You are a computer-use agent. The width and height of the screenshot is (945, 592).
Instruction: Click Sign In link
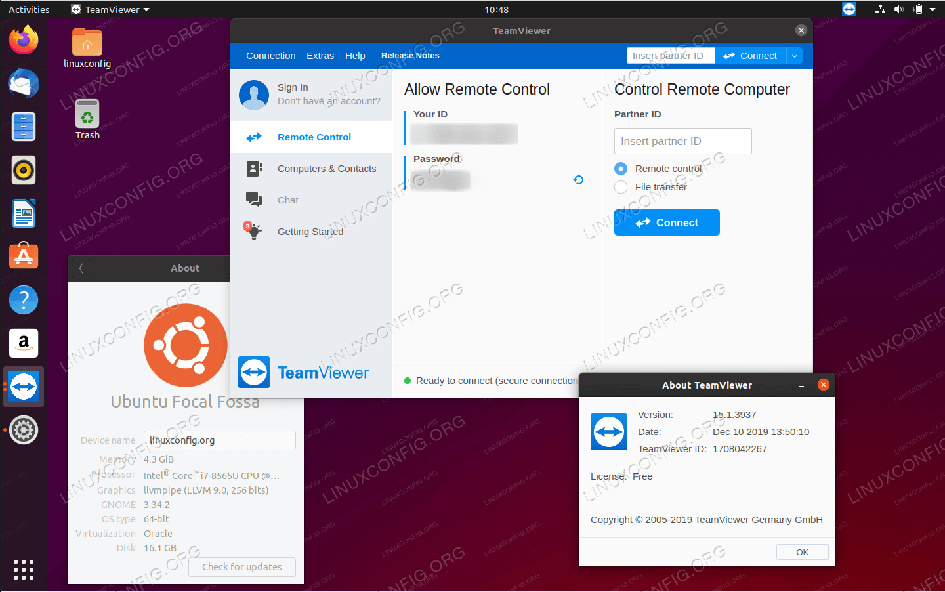293,87
